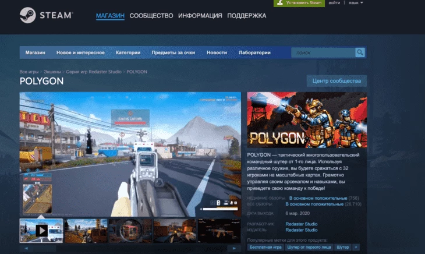
Task: Open Новое и интересное nav tab
Action: [x=80, y=52]
